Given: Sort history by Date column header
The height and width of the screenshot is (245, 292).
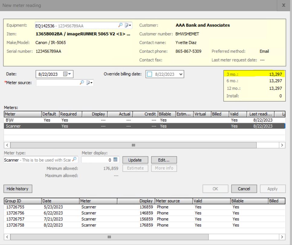Looking at the screenshot, I should pyautogui.click(x=60, y=201).
